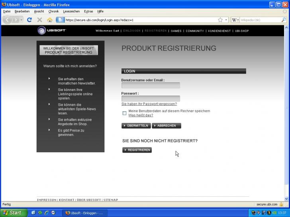Click the third quick launch icon, the curved swoosh
290x217 pixels.
point(47,213)
